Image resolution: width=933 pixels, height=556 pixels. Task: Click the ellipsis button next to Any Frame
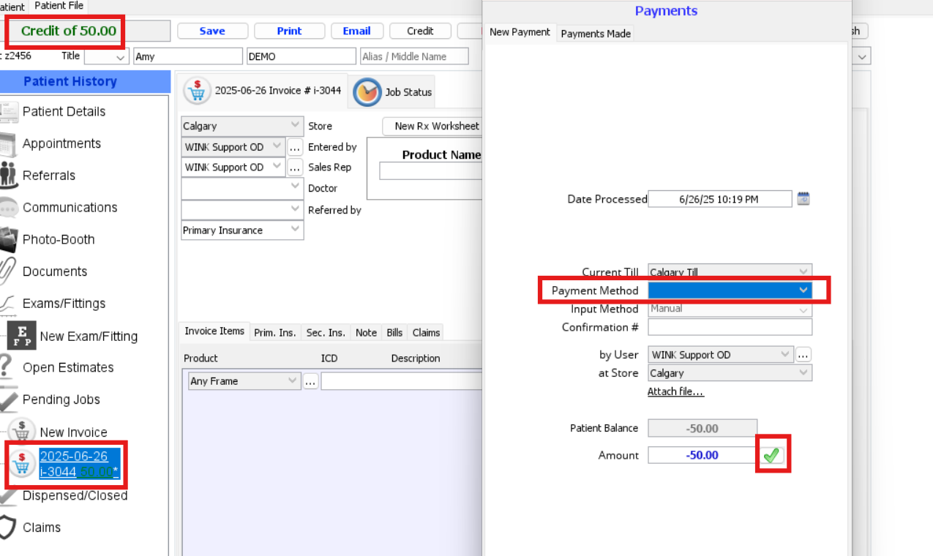pos(311,381)
